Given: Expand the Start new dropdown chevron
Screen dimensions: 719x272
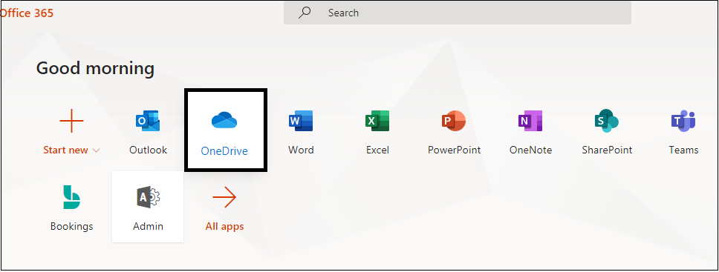Looking at the screenshot, I should (97, 150).
